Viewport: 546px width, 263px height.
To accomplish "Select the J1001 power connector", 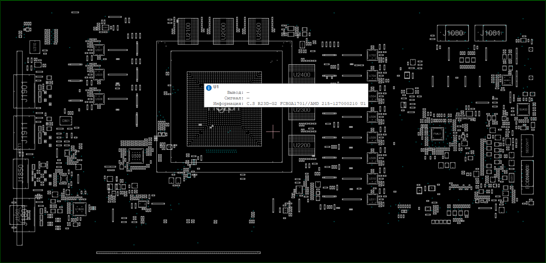I will [x=490, y=33].
